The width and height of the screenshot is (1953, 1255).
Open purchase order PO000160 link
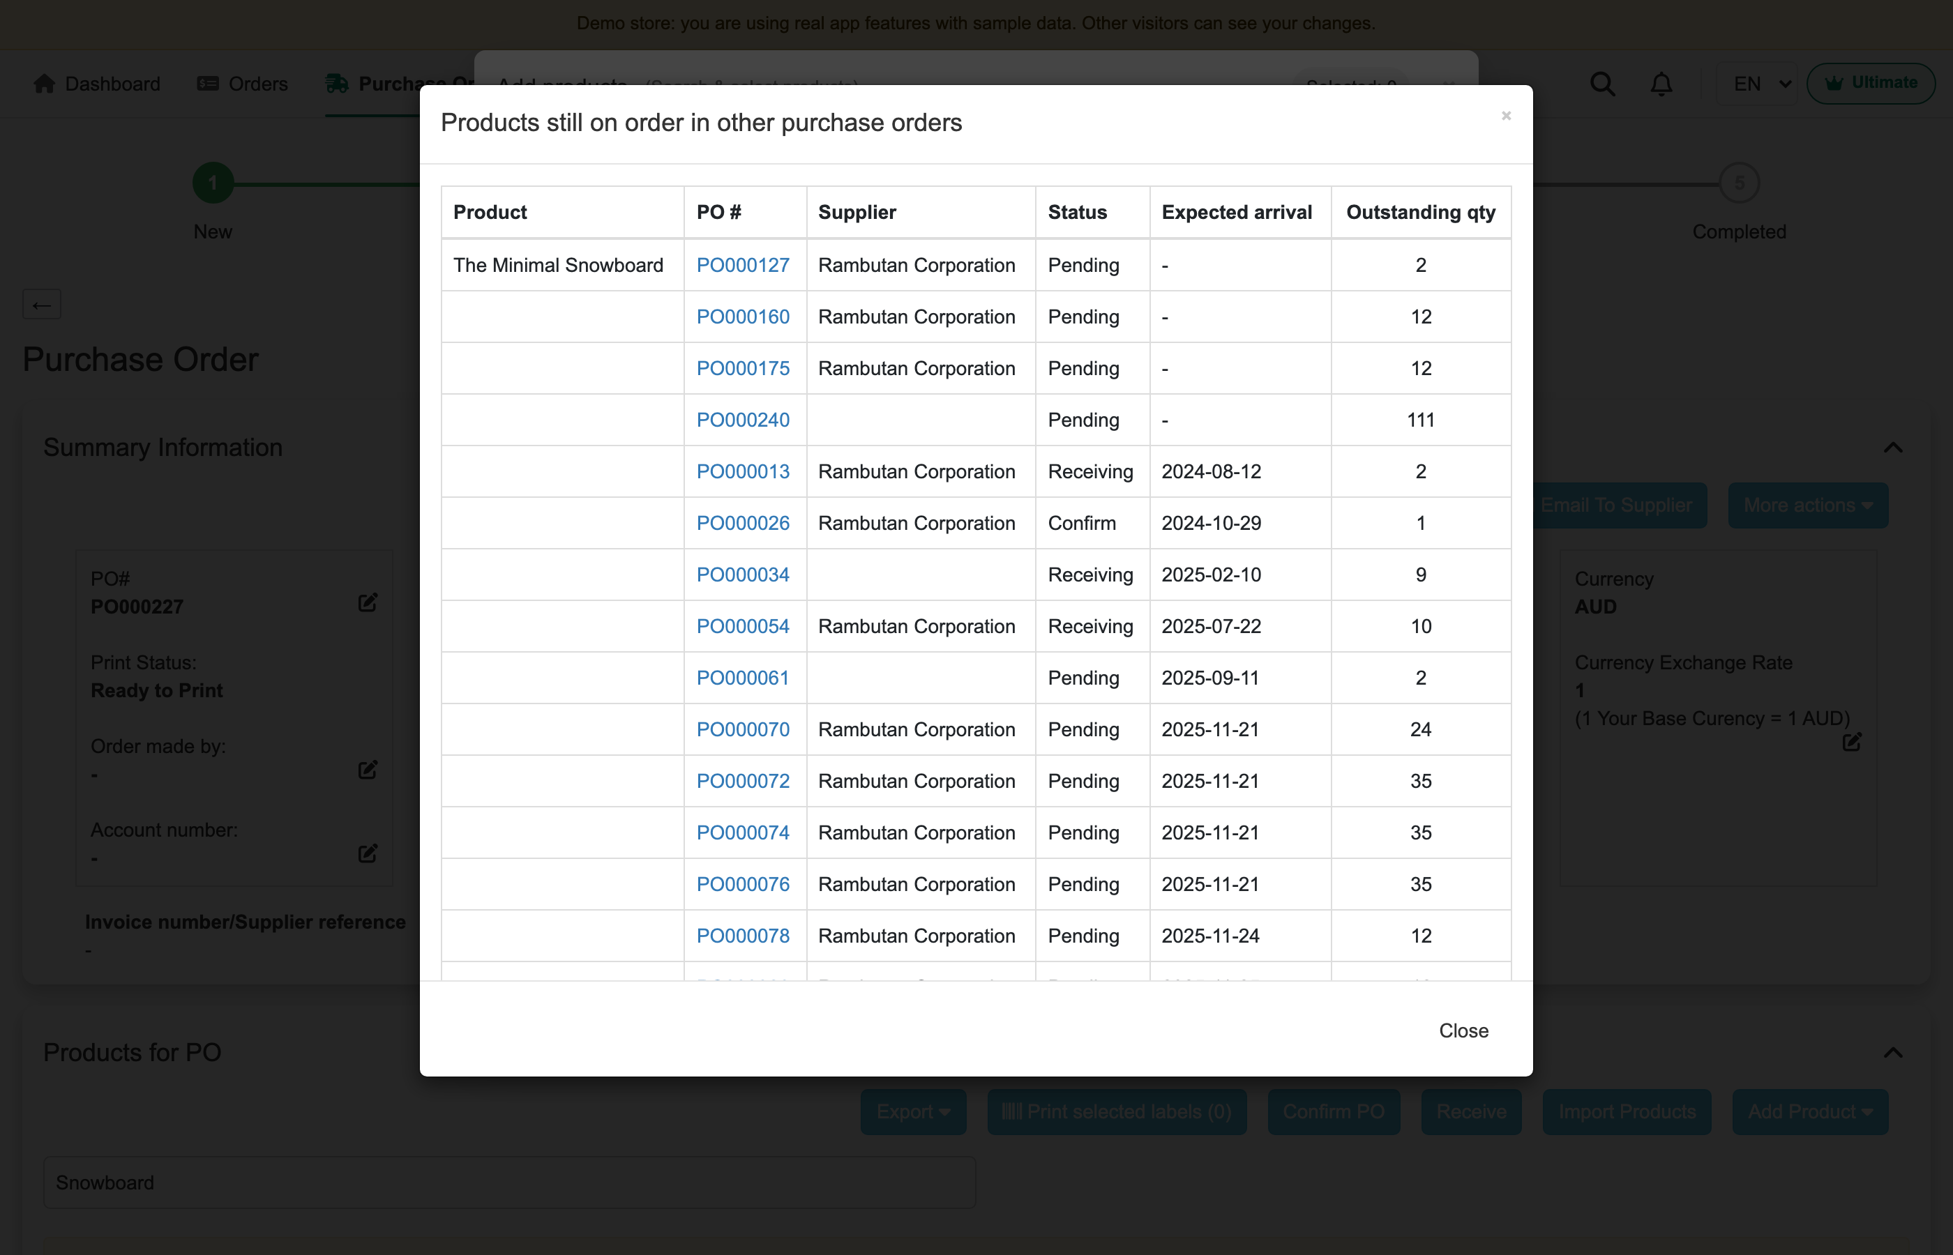743,317
